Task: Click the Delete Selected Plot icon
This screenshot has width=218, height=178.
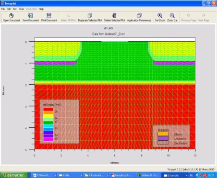Action: coord(114,15)
